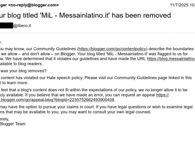Open the blog.messainlatino URL link

tap(171, 59)
